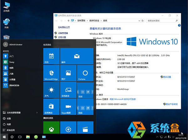
Task: Expand the breadcrumb arrow after 控制面板
Action: (x=87, y=21)
